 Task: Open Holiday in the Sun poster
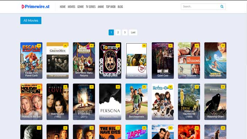[x=31, y=102]
